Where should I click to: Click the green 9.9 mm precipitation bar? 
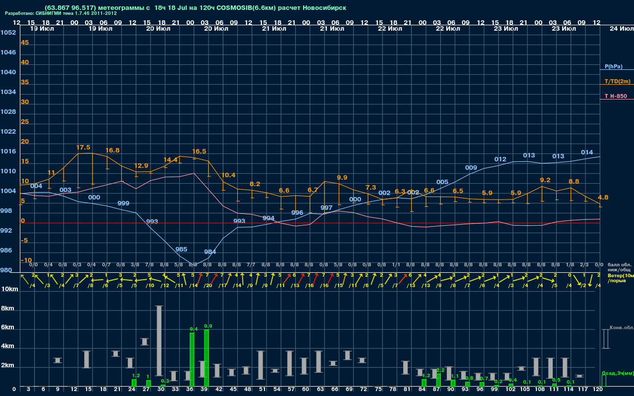coord(207,358)
